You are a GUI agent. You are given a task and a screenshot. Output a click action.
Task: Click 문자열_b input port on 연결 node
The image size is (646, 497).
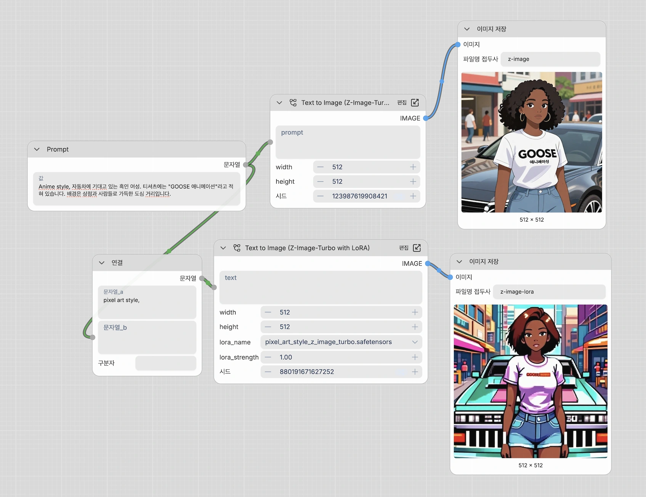coord(93,337)
